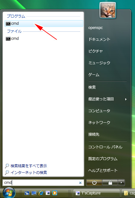Click the Switch between windows icon

coord(27,193)
